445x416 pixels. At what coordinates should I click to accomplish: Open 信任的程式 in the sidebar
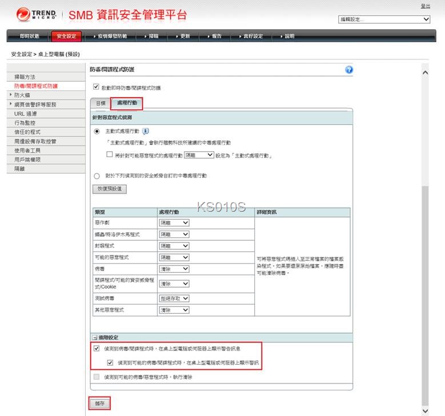(46, 132)
